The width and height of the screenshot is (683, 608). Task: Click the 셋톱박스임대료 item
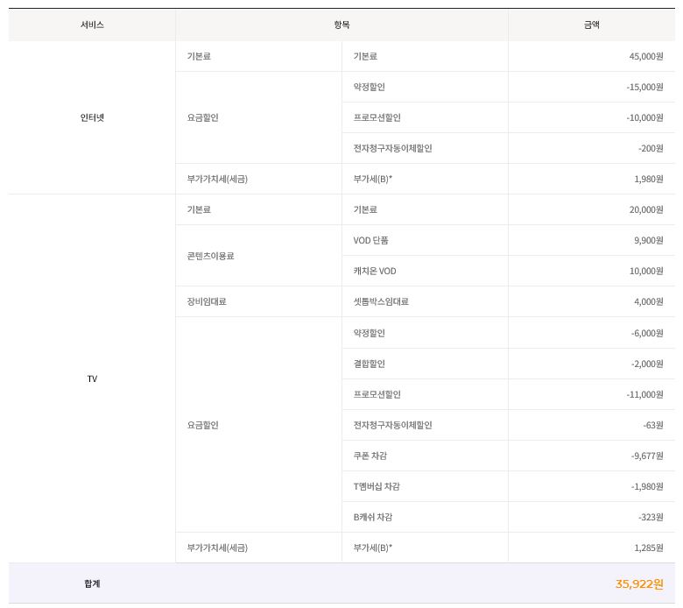pyautogui.click(x=381, y=301)
